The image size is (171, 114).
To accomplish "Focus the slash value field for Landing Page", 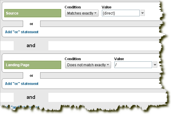I will point(133,65).
